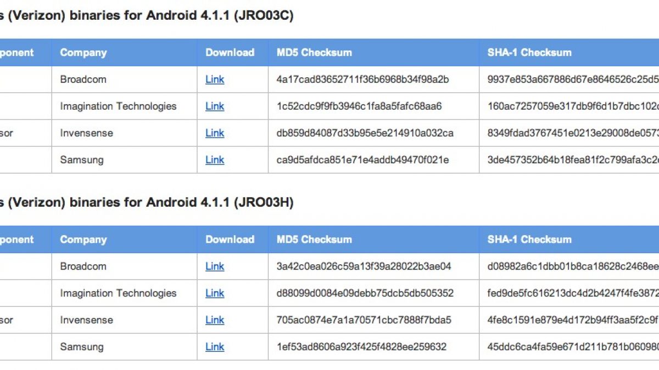
Task: Click MD5 Checksum header in JRO03C table
Action: point(314,53)
